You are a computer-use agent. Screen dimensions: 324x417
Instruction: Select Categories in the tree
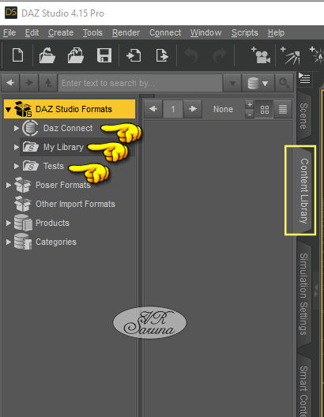tap(56, 242)
